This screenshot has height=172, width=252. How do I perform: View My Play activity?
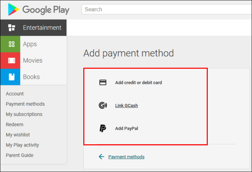click(x=22, y=145)
